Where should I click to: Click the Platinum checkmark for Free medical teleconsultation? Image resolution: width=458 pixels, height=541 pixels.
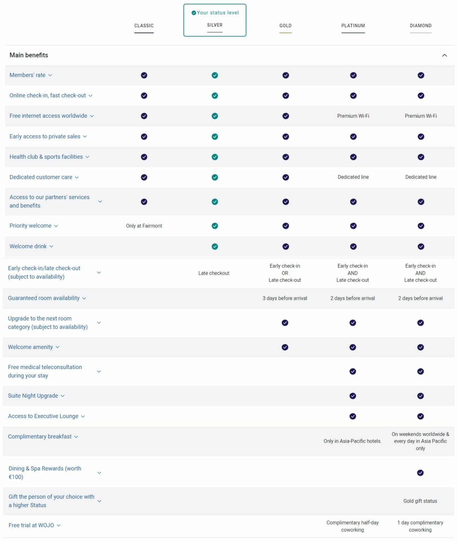click(353, 371)
